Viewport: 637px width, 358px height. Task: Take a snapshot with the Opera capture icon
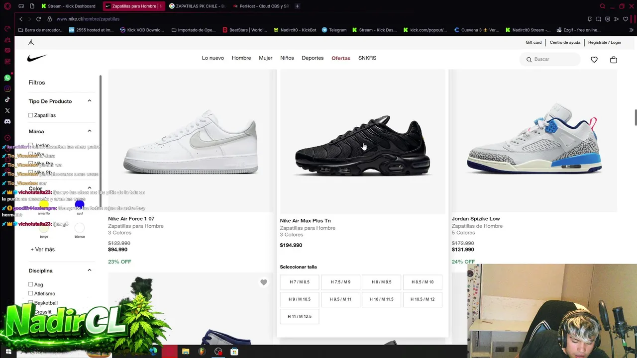pyautogui.click(x=599, y=19)
